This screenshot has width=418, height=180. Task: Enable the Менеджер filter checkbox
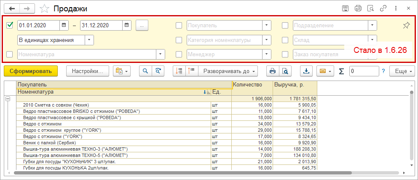click(179, 55)
